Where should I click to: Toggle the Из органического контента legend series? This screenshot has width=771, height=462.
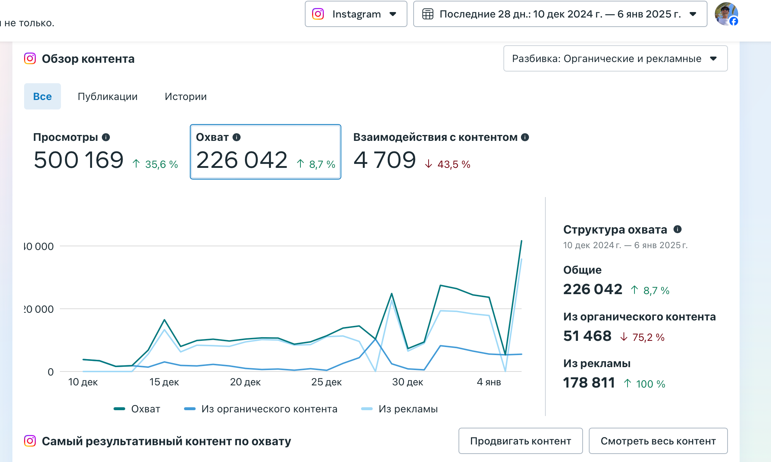(261, 409)
